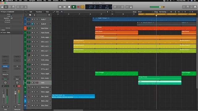Open the View menu in Tracks area

[47, 12]
